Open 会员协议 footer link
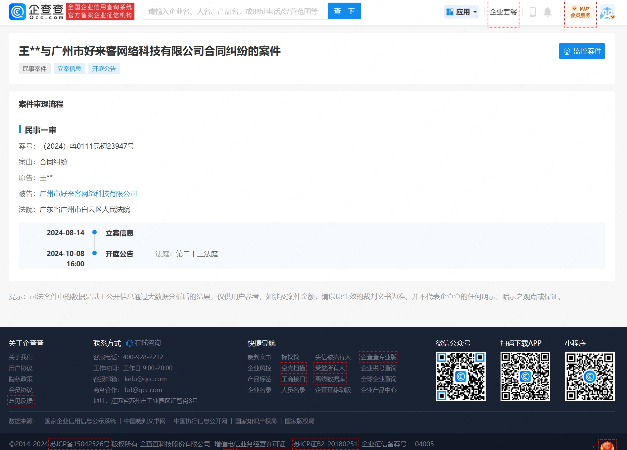 point(21,390)
